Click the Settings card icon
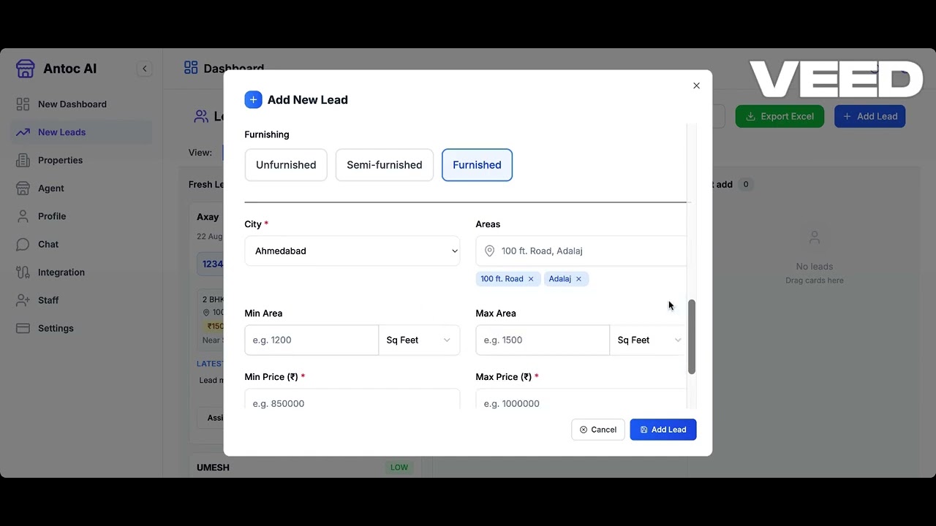This screenshot has height=526, width=936. [x=23, y=328]
